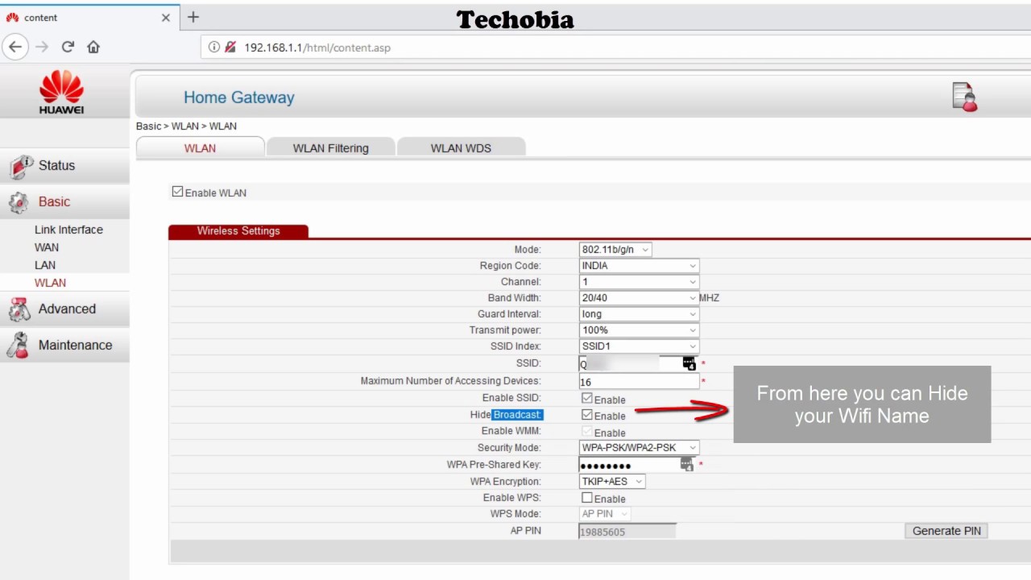Click the AP PIN field showing 19885605
The image size is (1031, 580).
pyautogui.click(x=627, y=532)
